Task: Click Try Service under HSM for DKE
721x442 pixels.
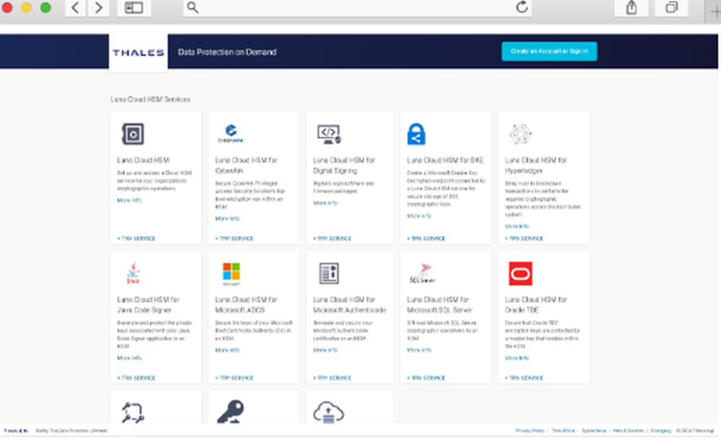Action: coord(426,239)
